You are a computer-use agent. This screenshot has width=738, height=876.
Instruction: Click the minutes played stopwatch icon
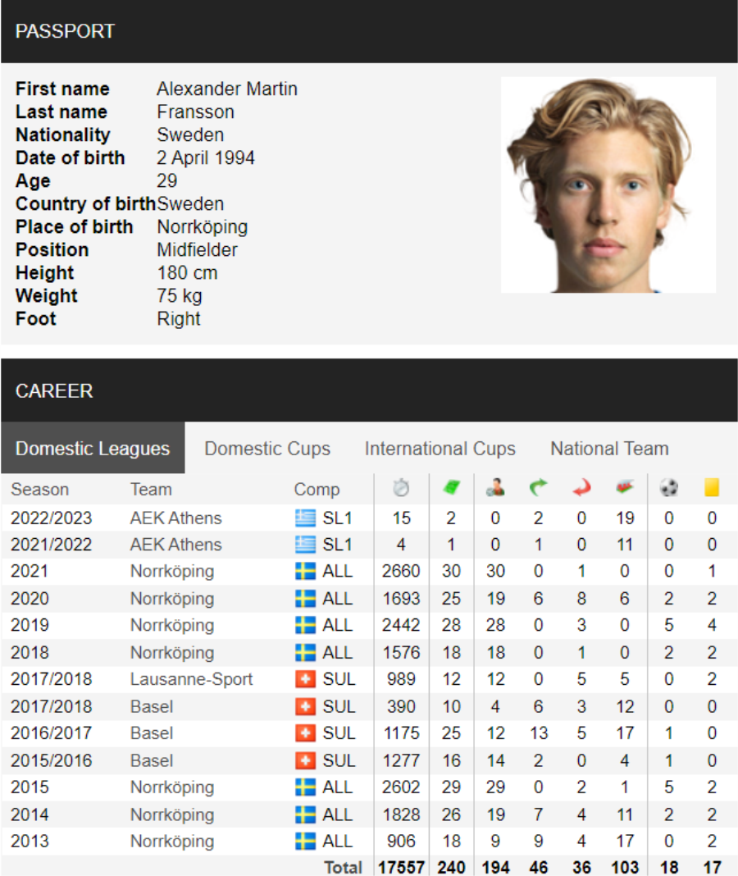pos(400,488)
